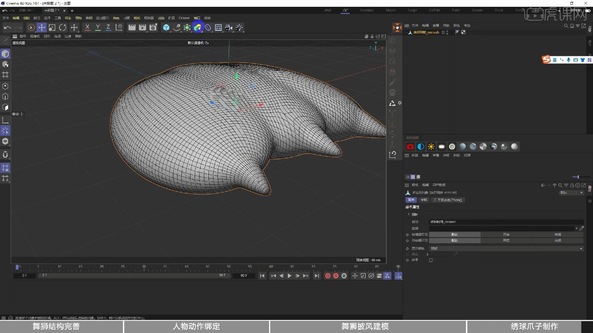The height and width of the screenshot is (333, 593).
Task: Switch to the Sculpt layout tab
Action: 412,10
